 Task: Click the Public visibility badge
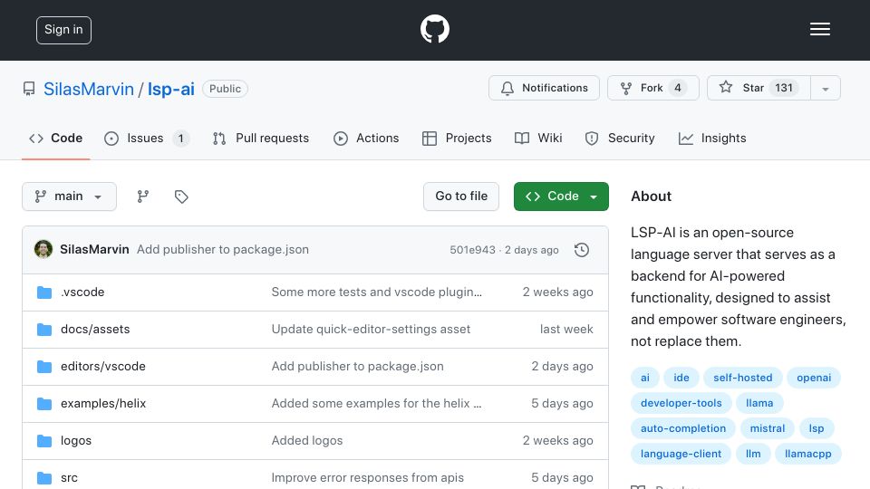pos(225,89)
